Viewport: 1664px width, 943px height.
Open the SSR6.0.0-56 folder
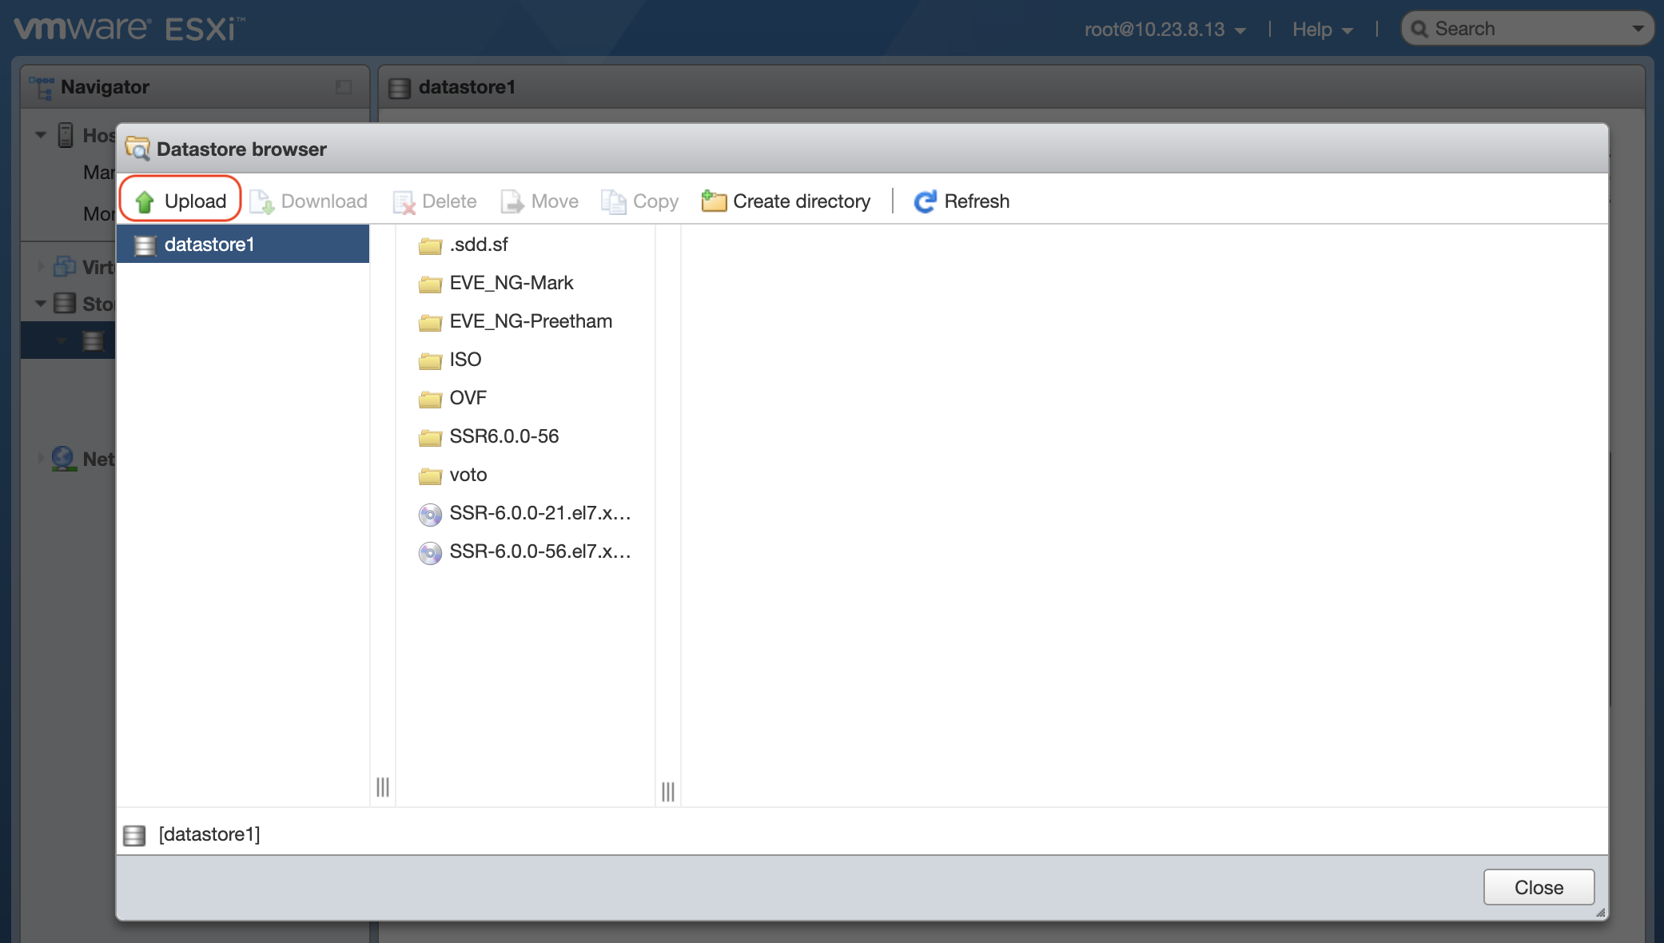(x=504, y=436)
